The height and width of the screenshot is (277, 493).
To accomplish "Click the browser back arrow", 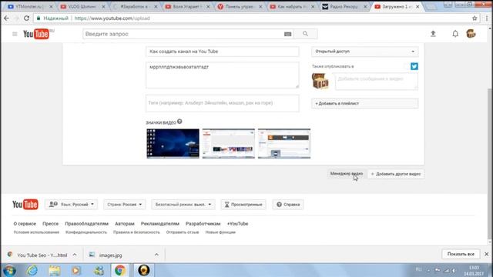I will (x=7, y=18).
